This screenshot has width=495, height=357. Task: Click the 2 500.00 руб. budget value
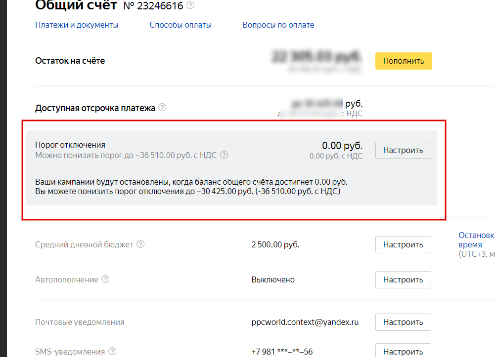pyautogui.click(x=275, y=244)
